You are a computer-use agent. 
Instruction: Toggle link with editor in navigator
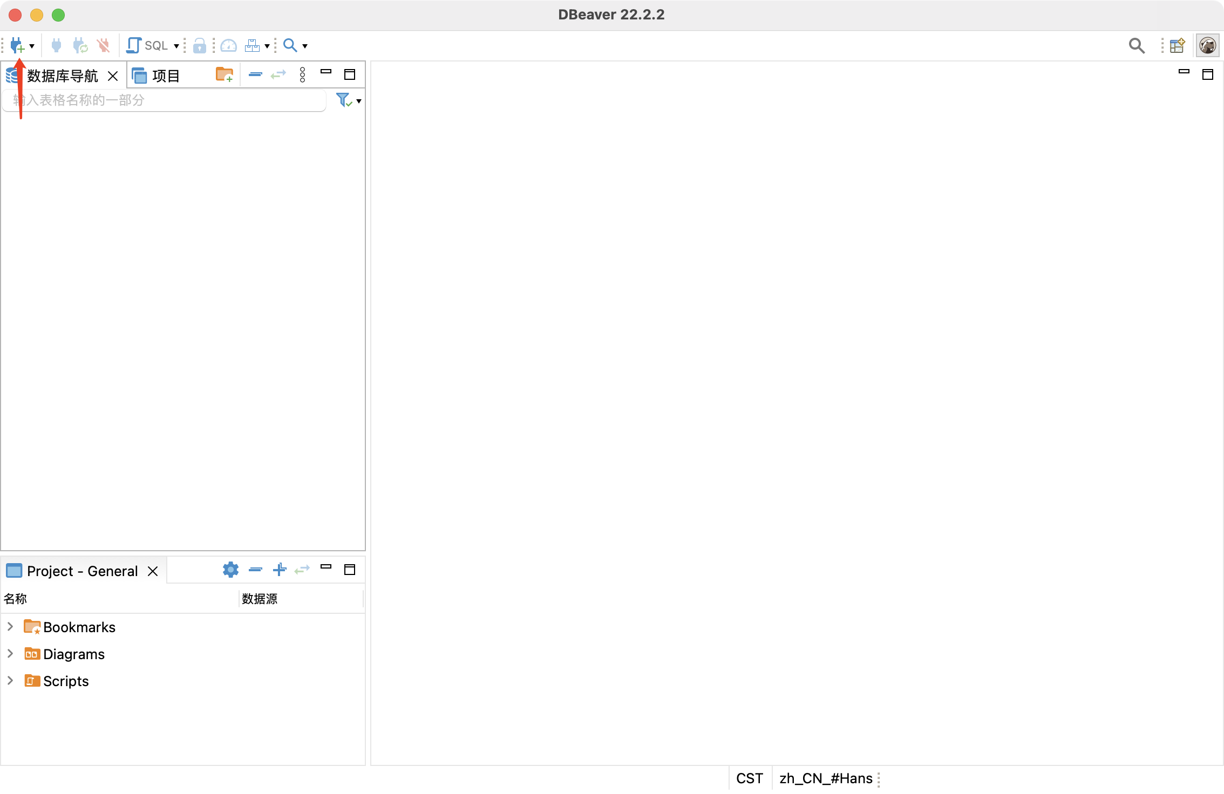(278, 74)
